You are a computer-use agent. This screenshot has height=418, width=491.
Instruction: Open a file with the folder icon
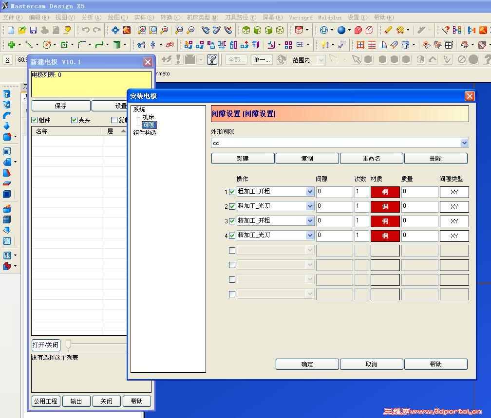pos(22,30)
